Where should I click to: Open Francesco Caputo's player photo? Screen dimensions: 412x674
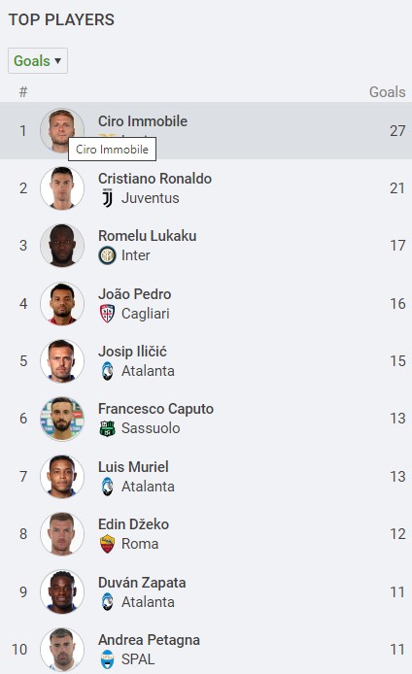click(62, 419)
